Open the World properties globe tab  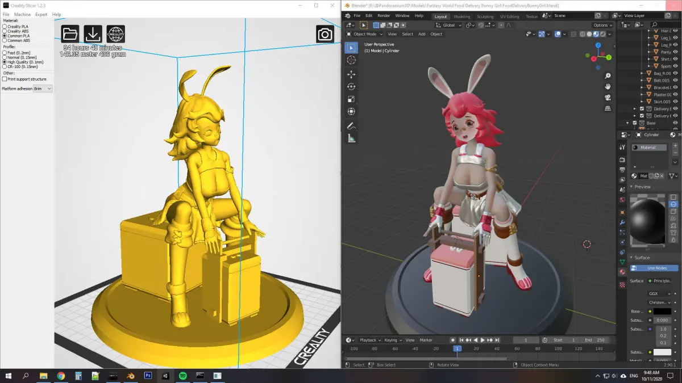click(622, 200)
